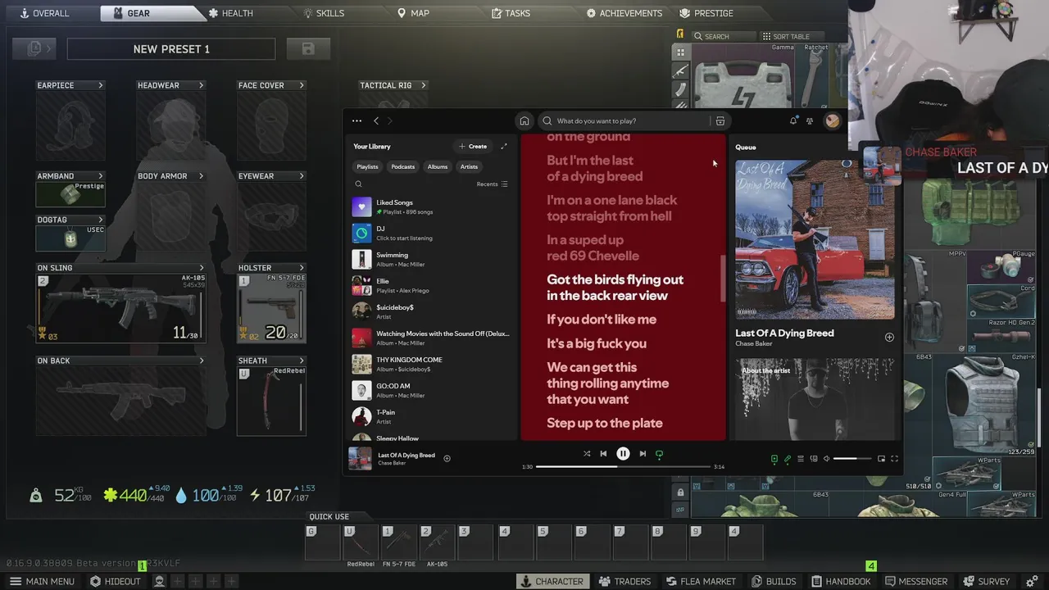Open the Handbook

coord(840,581)
